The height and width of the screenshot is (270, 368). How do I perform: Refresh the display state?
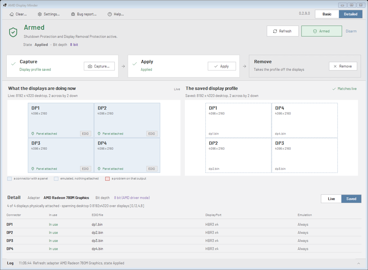[283, 31]
